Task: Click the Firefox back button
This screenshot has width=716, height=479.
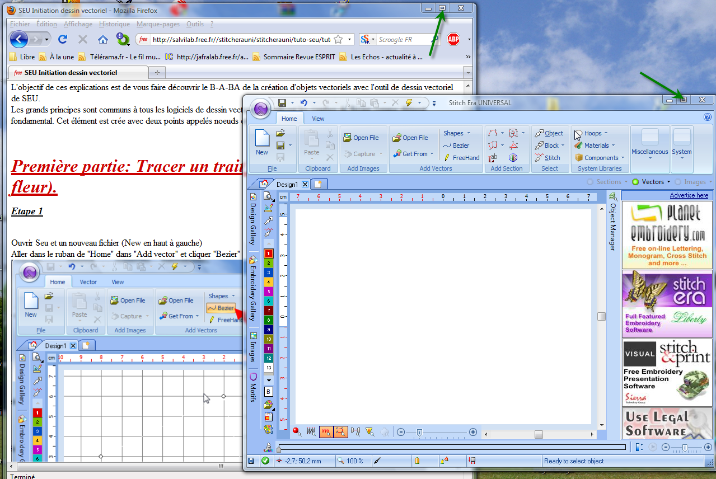Action: click(x=19, y=39)
